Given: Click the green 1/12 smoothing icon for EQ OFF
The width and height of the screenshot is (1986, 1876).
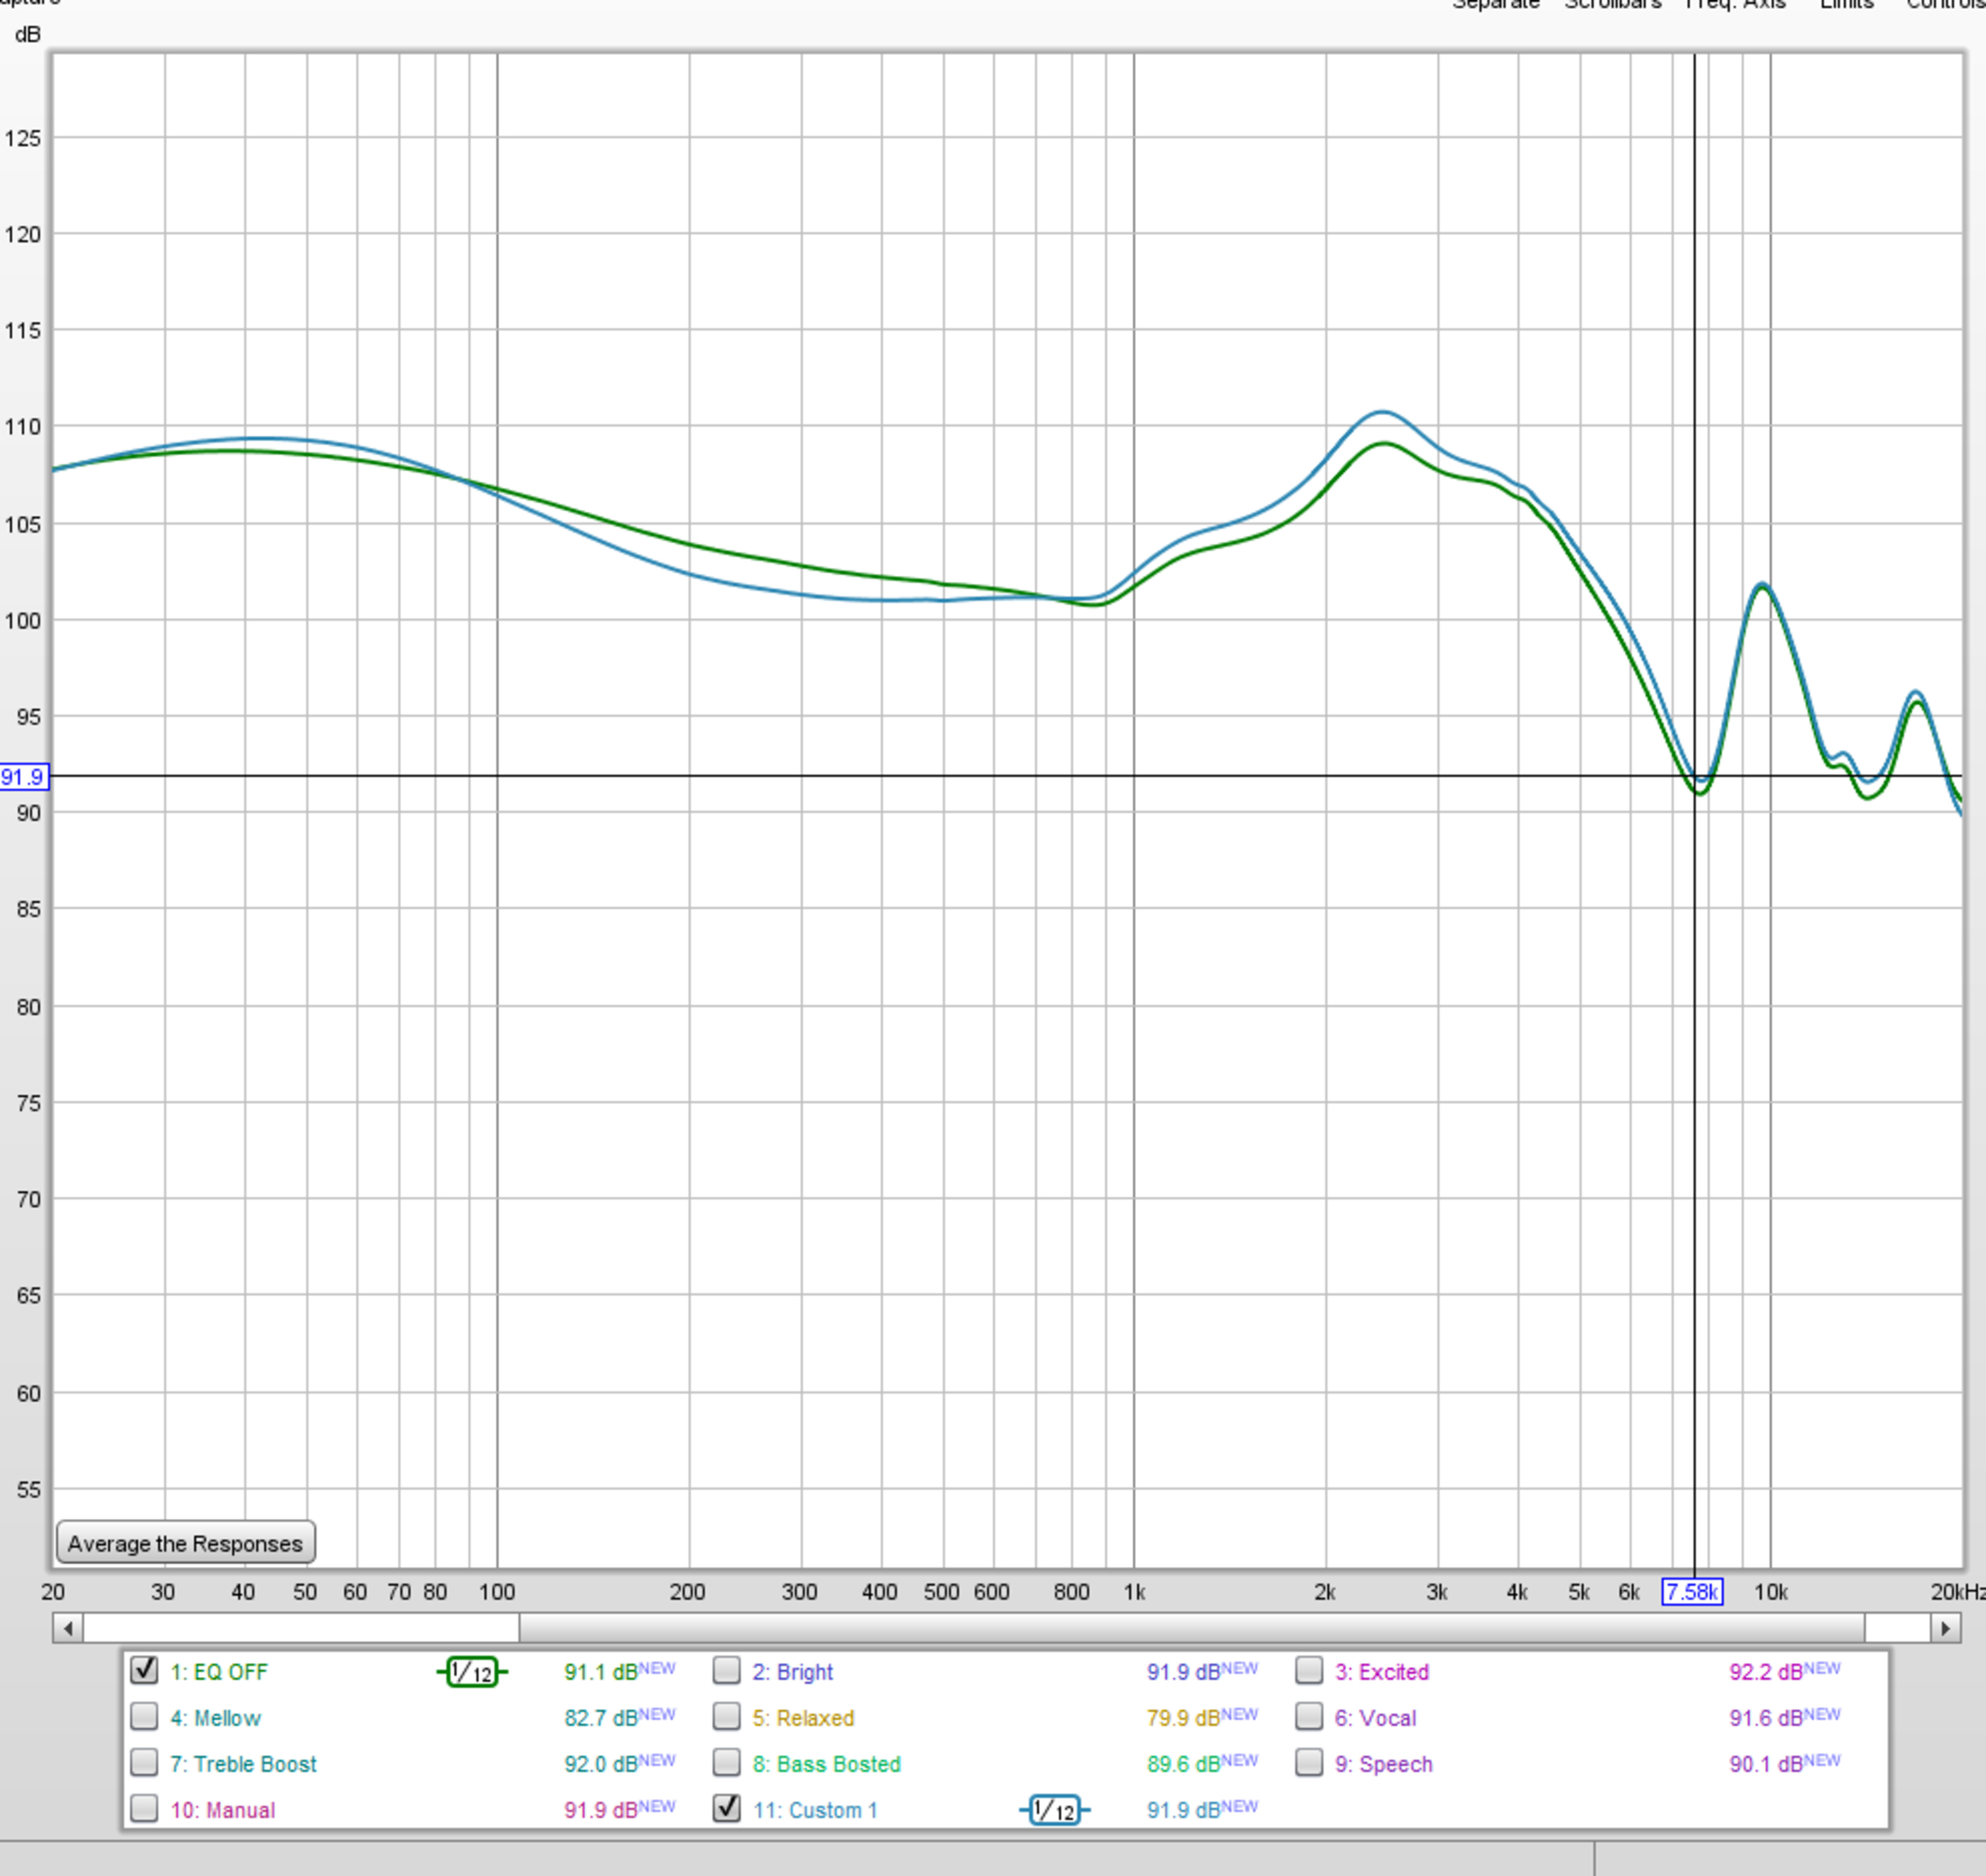Looking at the screenshot, I should click(x=472, y=1672).
